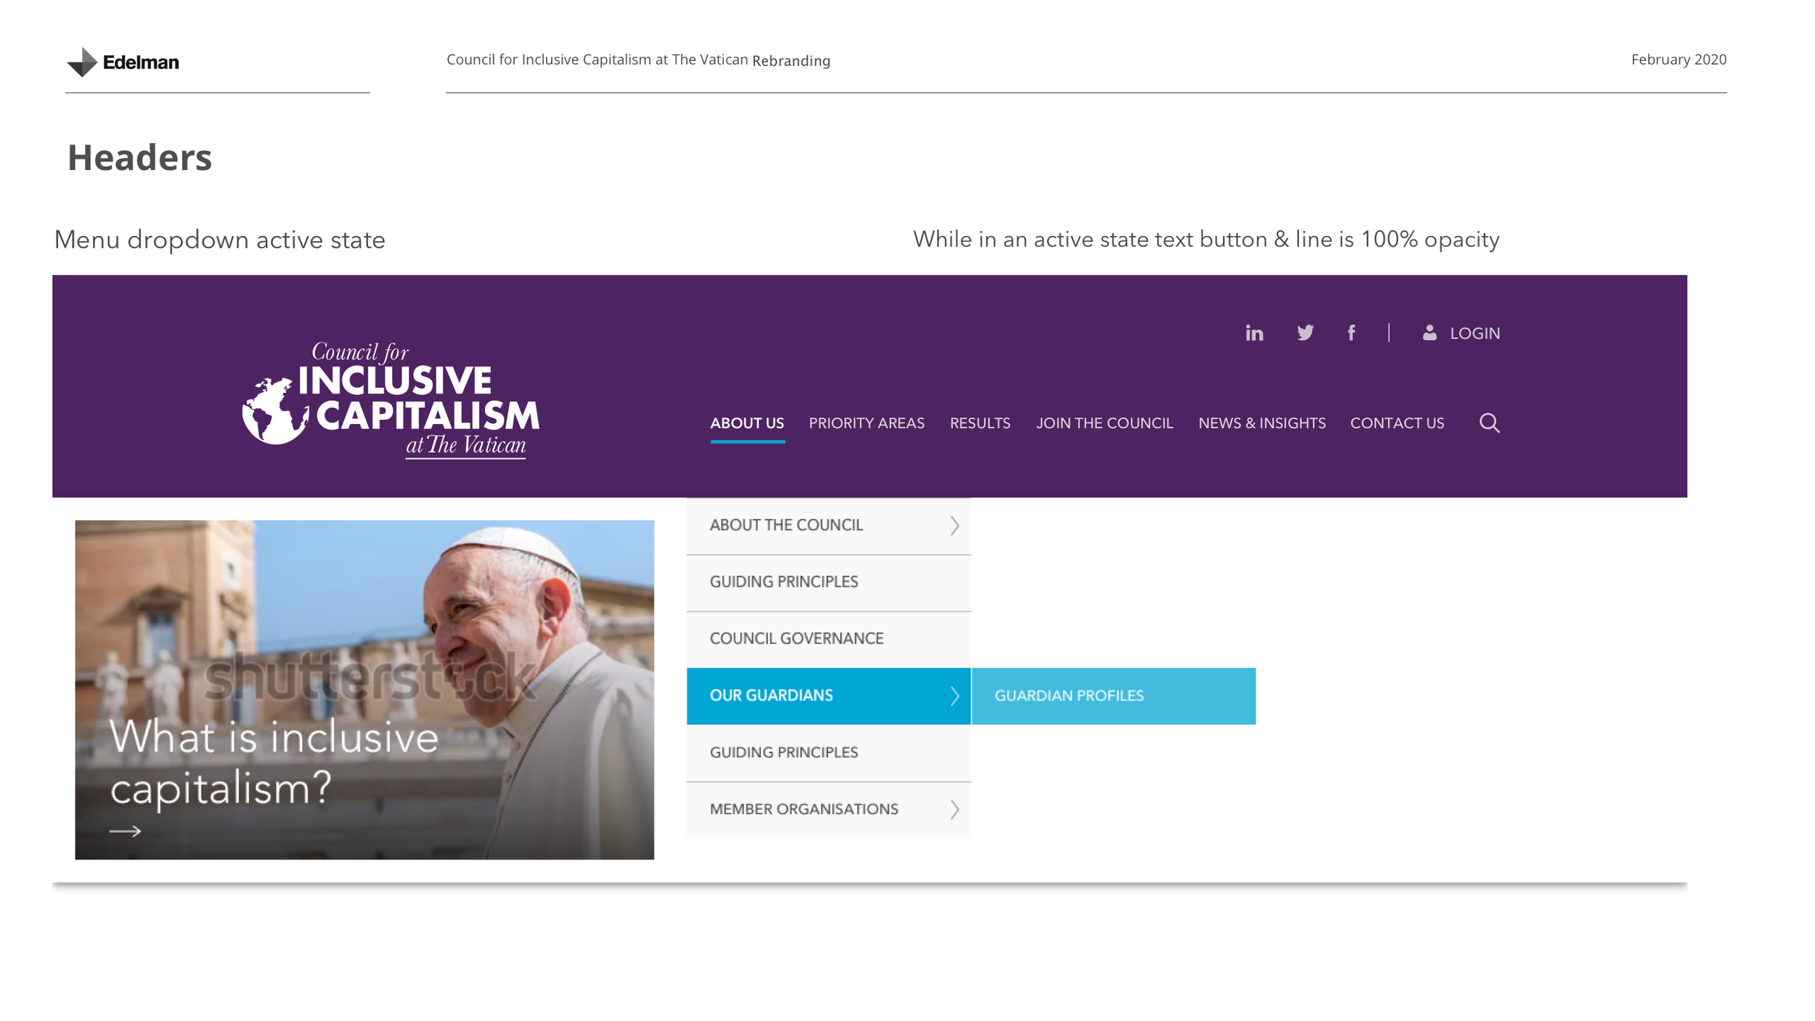Choose MEMBER ORGANISATIONS in dropdown

pos(828,810)
